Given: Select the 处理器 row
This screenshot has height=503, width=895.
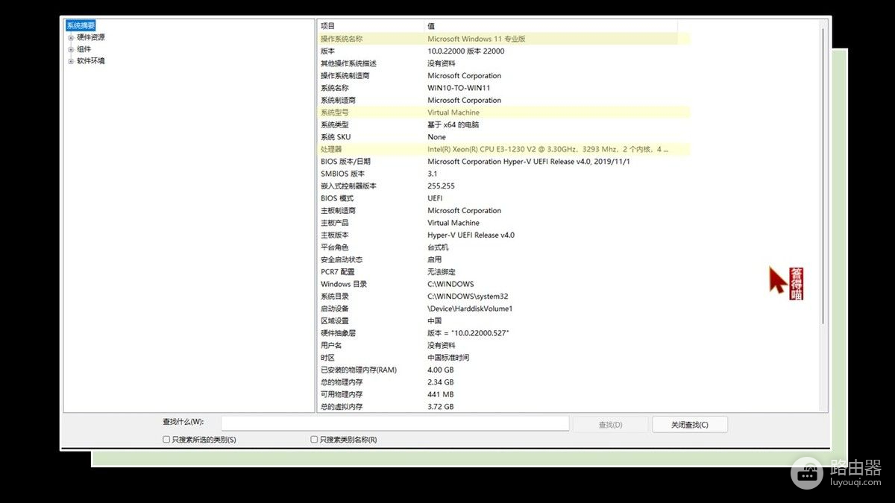Looking at the screenshot, I should click(330, 149).
